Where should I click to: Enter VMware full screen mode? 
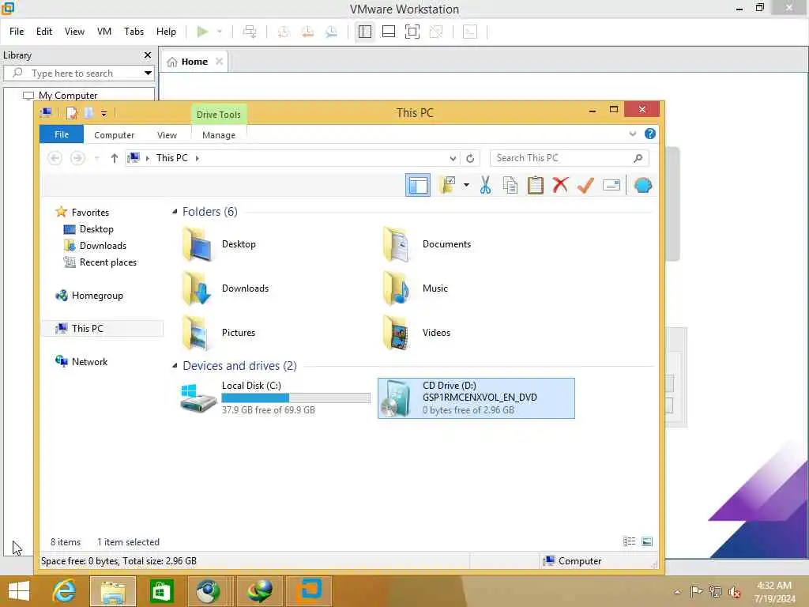pos(412,32)
